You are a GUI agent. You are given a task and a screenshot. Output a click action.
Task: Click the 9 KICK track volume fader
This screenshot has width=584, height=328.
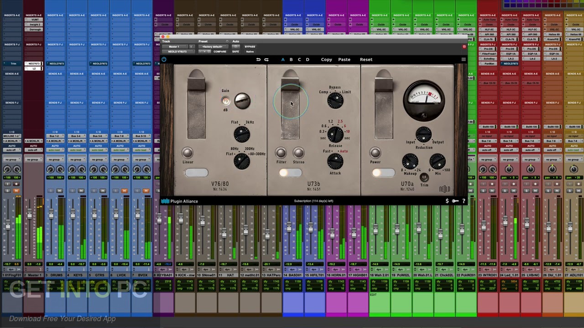click(x=181, y=219)
